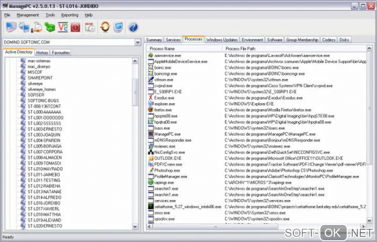Click the feather icon beside Photoshop.exe
The width and height of the screenshot is (377, 242).
(150, 170)
